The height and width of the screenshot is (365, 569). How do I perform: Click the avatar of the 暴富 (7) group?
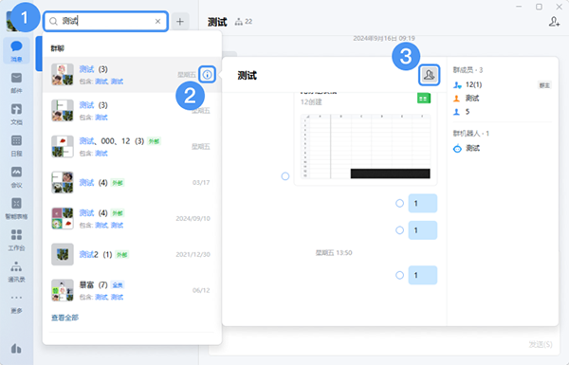coord(63,290)
